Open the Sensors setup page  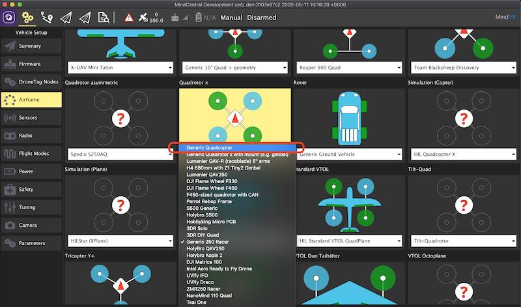[31, 118]
